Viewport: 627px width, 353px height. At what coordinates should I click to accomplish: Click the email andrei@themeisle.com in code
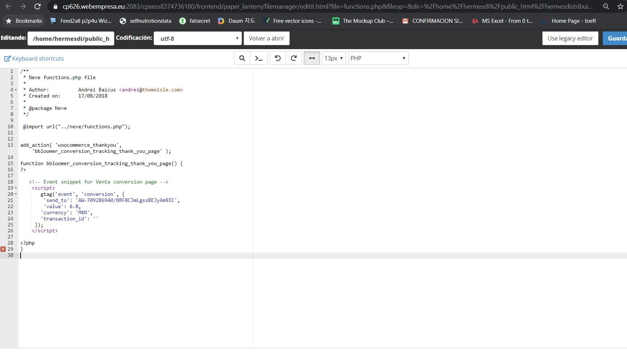point(151,90)
